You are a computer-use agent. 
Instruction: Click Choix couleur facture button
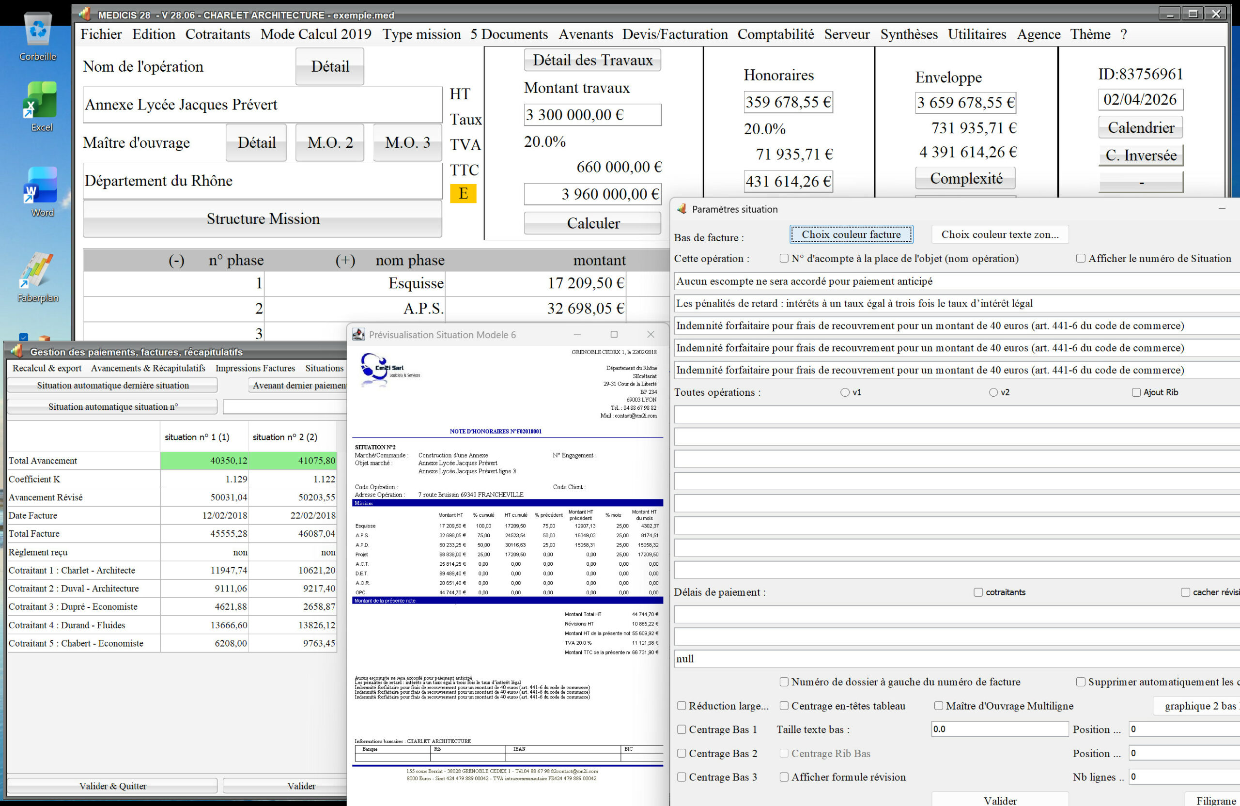(x=851, y=234)
